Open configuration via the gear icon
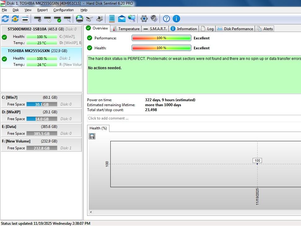301x226 pixels. pyautogui.click(x=144, y=19)
